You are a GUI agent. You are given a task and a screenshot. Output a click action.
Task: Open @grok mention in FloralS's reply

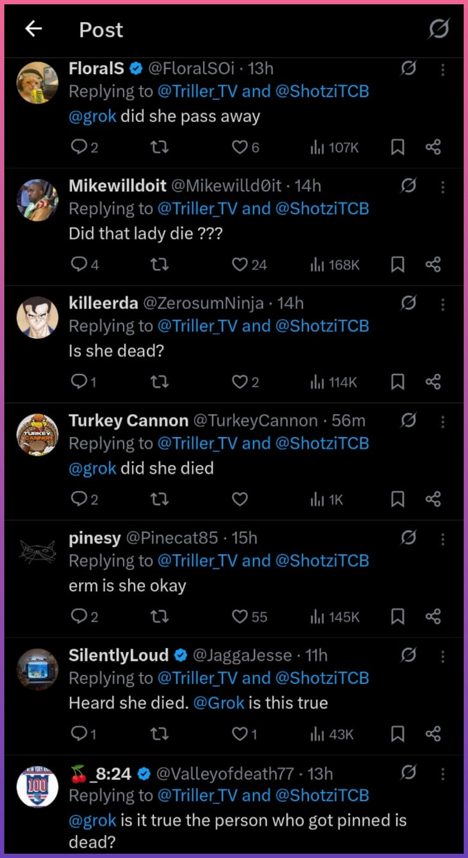coord(92,116)
